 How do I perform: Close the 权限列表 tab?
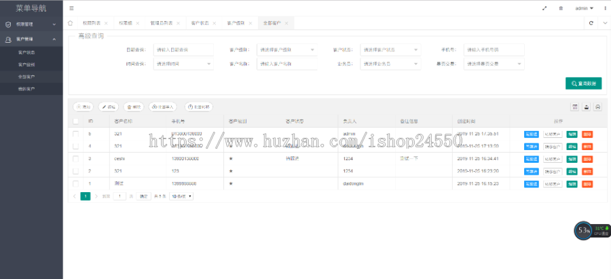106,23
